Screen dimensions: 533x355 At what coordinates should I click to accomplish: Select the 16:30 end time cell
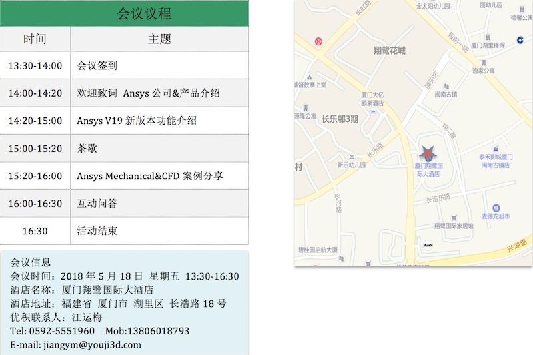pos(35,231)
